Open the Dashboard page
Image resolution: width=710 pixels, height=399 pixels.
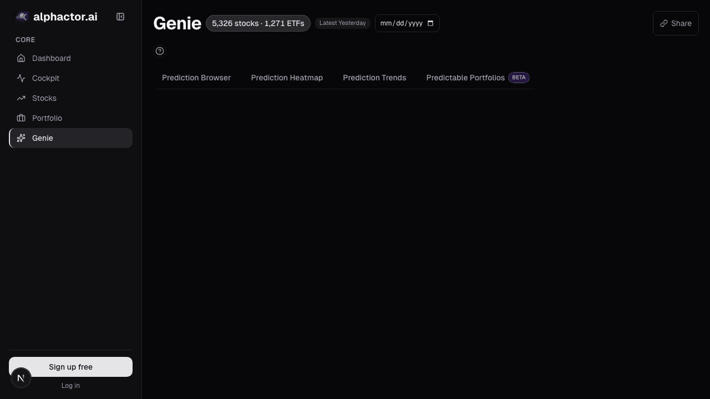click(70, 58)
